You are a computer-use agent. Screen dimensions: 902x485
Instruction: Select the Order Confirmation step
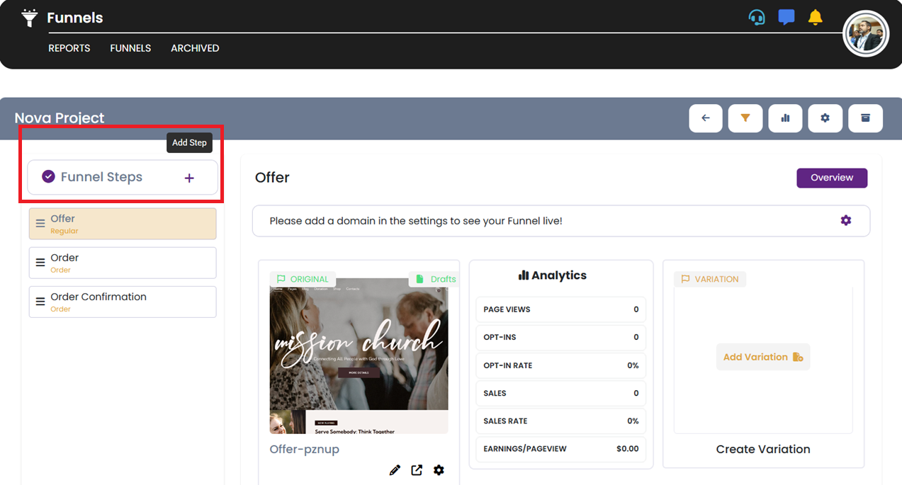point(123,302)
